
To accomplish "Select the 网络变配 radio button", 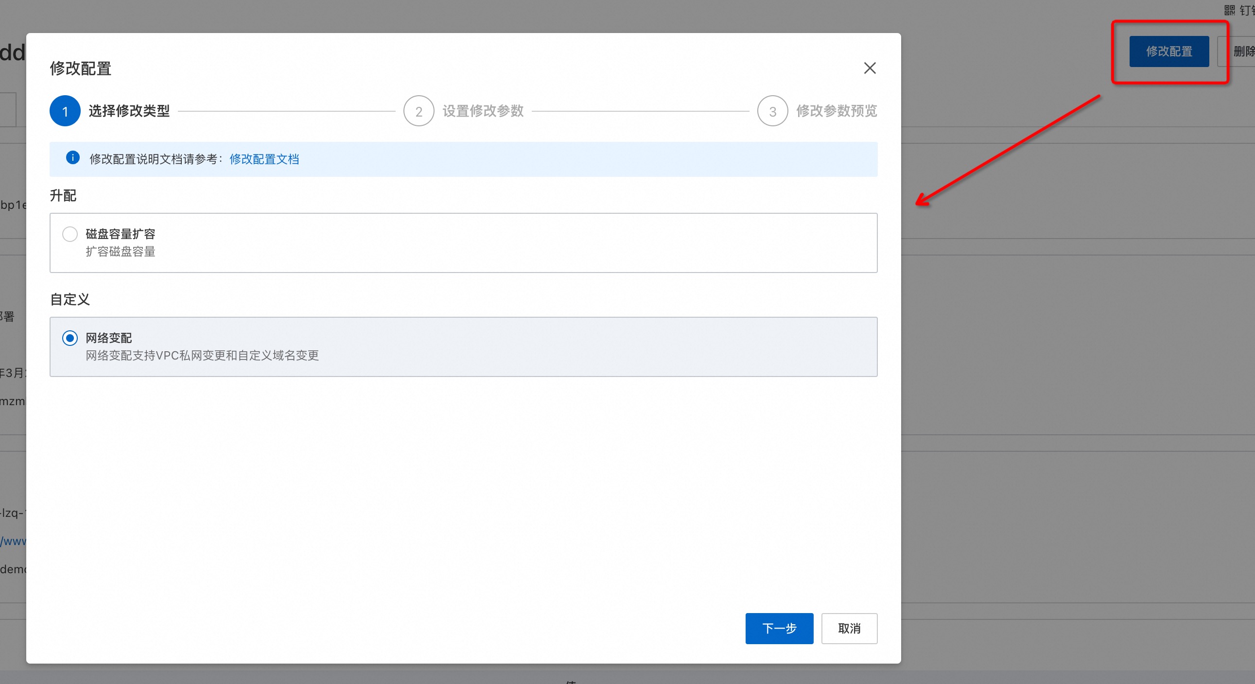I will pyautogui.click(x=70, y=338).
